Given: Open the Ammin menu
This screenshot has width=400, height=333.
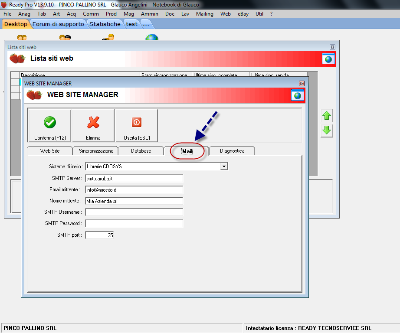Looking at the screenshot, I should click(150, 14).
